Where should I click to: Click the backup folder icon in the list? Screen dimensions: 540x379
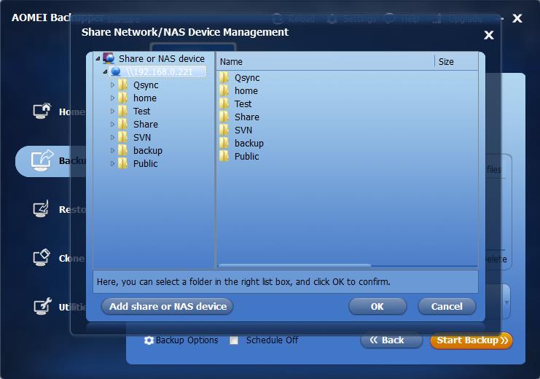(224, 144)
